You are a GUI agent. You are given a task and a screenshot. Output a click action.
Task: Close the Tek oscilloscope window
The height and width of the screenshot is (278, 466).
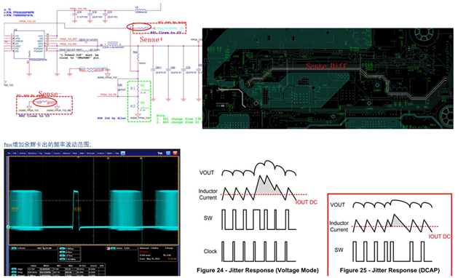tap(175, 154)
